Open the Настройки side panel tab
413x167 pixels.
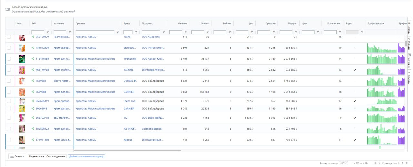tap(409, 61)
